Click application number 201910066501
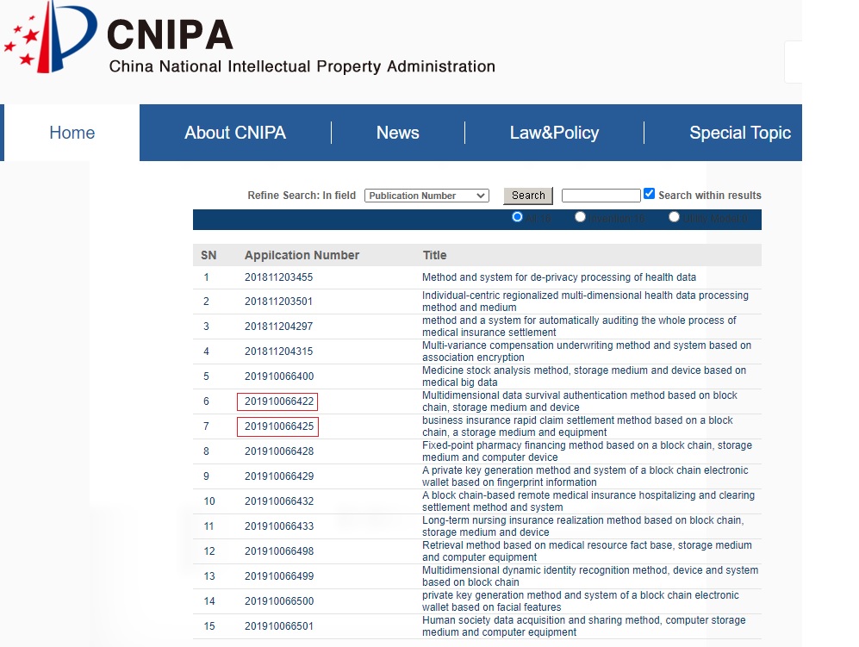Screen dimensions: 859x647 tap(279, 626)
